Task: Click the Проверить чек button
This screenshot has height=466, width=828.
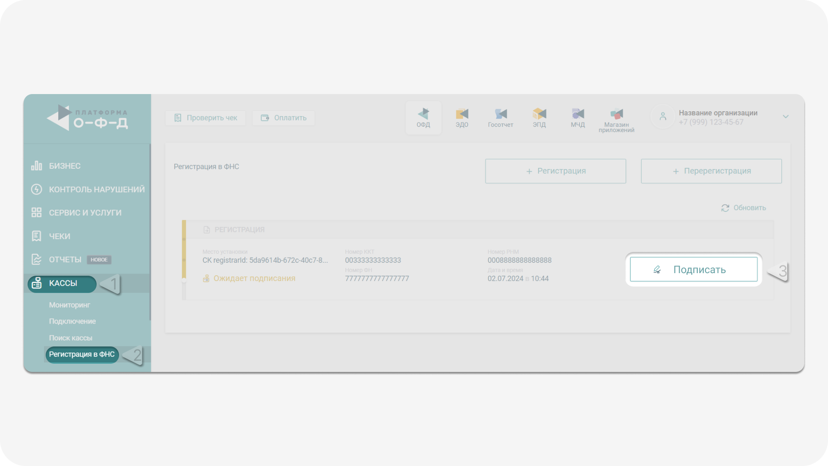Action: 206,118
